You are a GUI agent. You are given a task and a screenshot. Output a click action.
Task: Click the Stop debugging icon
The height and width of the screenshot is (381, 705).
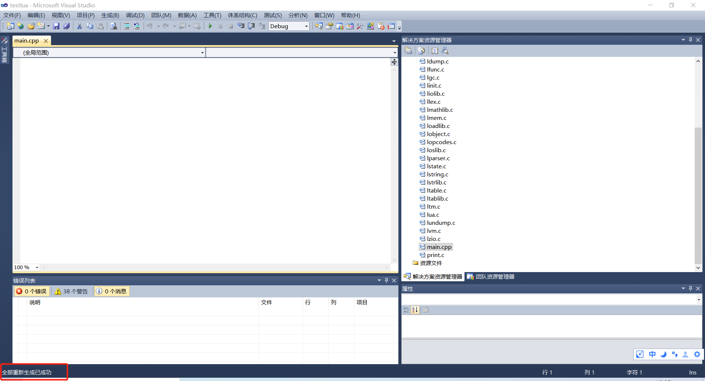pos(231,26)
